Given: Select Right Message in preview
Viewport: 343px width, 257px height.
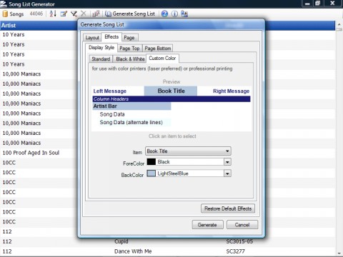Looking at the screenshot, I should [x=231, y=91].
